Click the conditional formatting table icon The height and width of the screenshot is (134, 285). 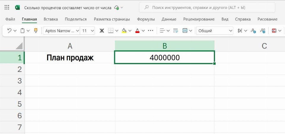[274, 31]
